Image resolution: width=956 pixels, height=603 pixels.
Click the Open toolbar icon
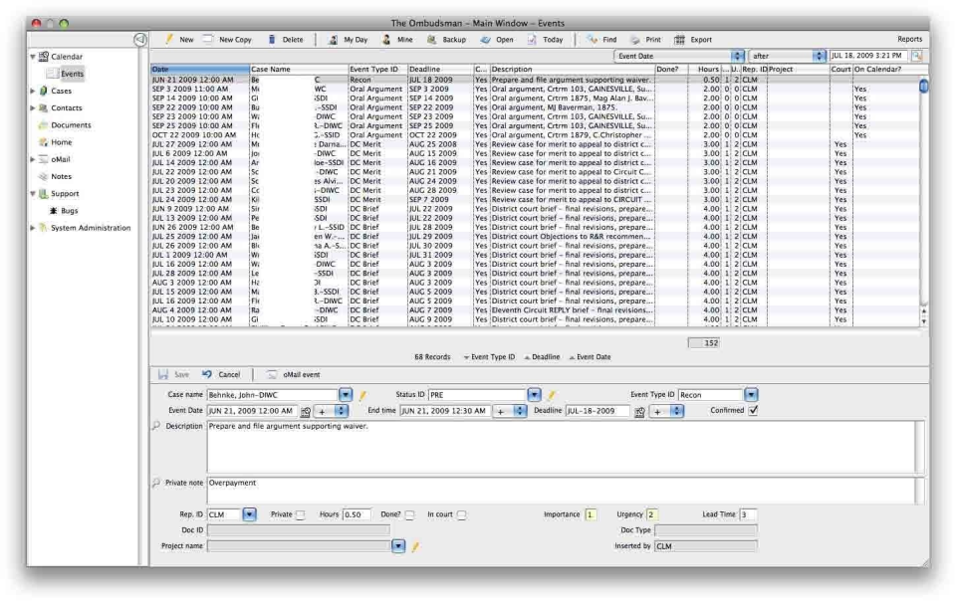(x=485, y=40)
